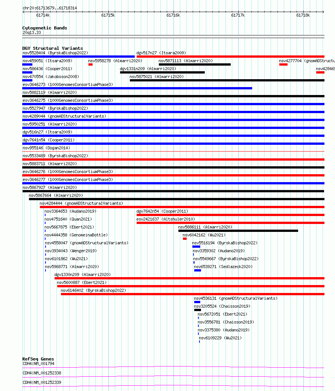Screen dimensions: 335x391
Task: Click dgv7642n54 (Cooper2011) label
Action: 162,212
